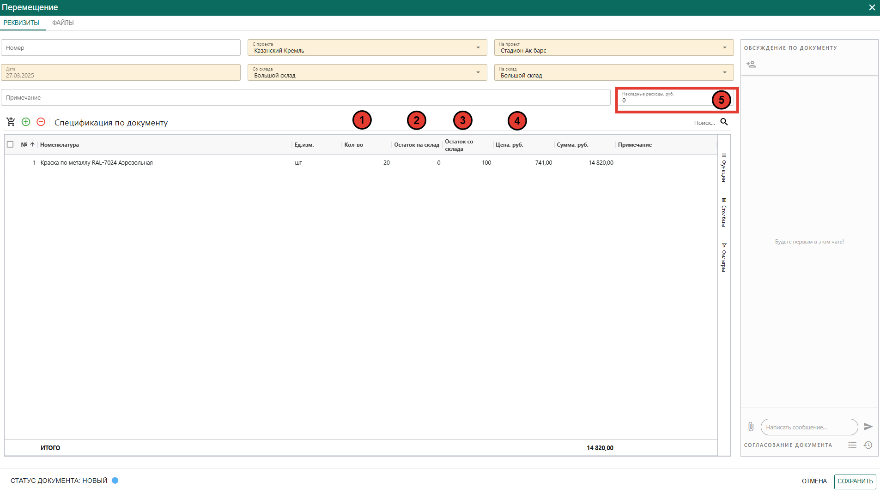Click the Примечание input field
This screenshot has height=493, width=880.
(x=305, y=97)
